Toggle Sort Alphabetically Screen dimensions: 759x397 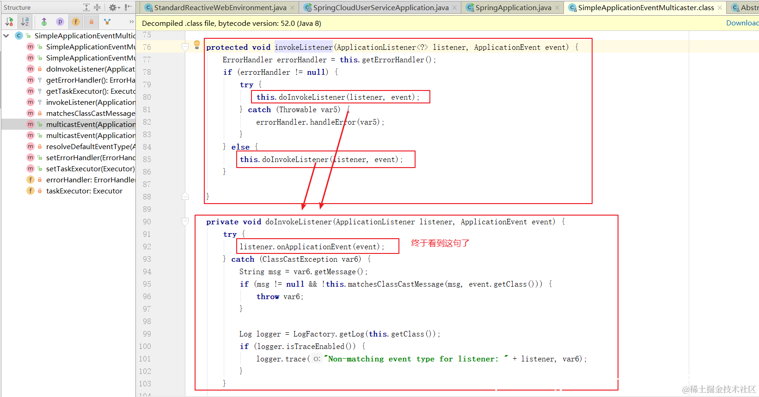click(25, 22)
